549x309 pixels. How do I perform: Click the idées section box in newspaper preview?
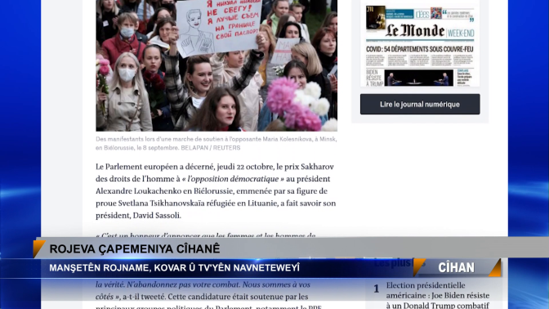pyautogui.click(x=422, y=14)
